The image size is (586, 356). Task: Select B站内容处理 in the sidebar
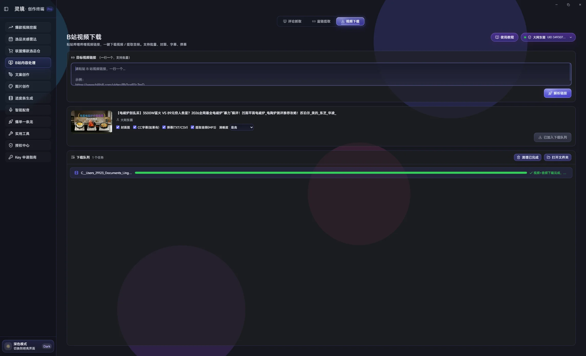(x=28, y=63)
